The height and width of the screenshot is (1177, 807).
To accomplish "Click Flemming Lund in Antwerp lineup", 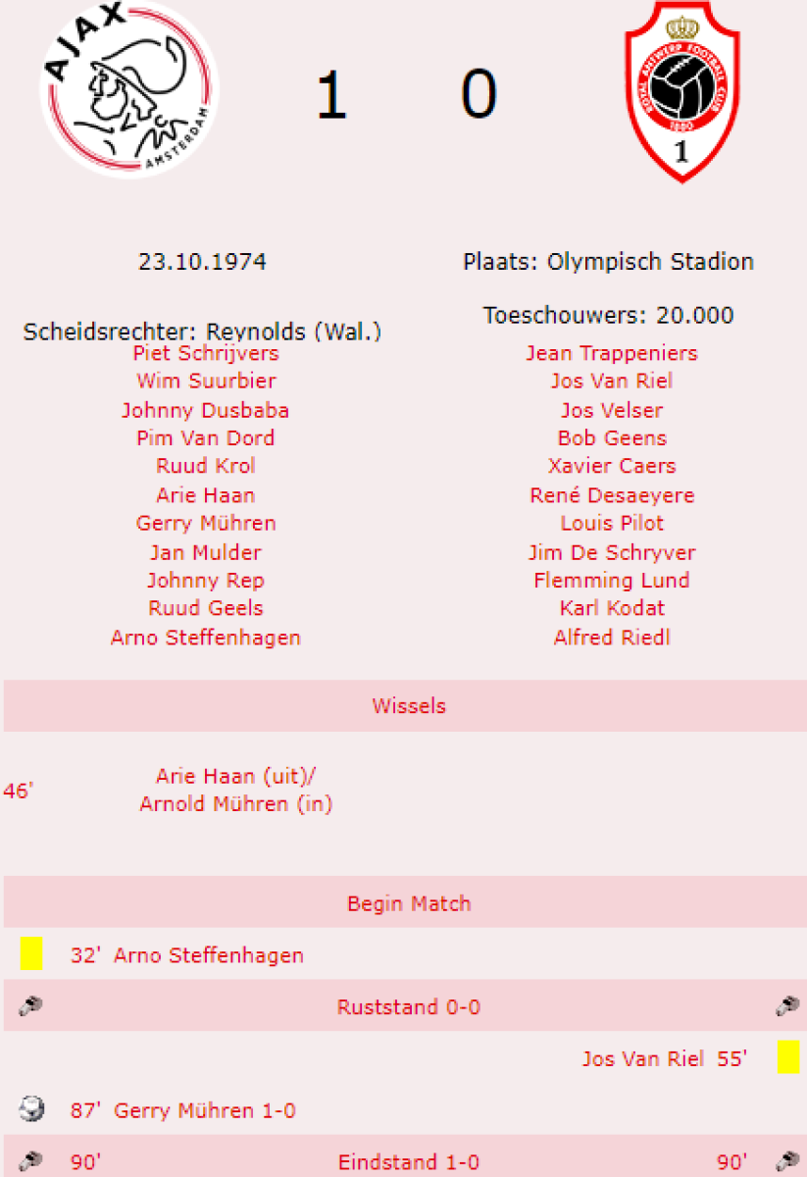I will [x=612, y=580].
